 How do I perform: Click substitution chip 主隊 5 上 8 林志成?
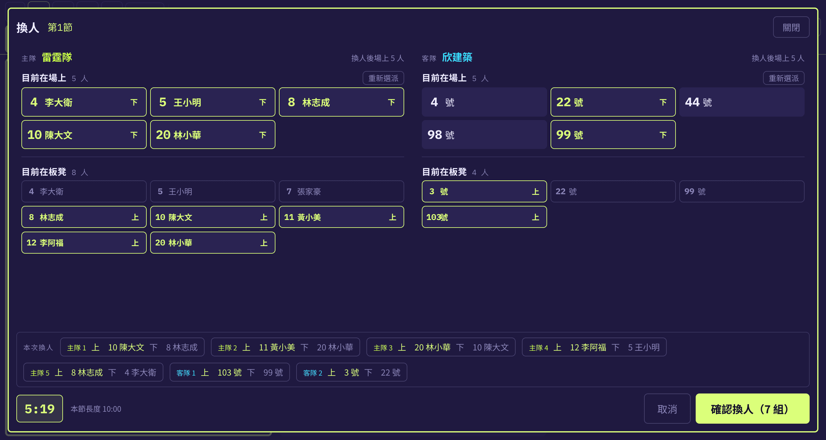pos(93,372)
